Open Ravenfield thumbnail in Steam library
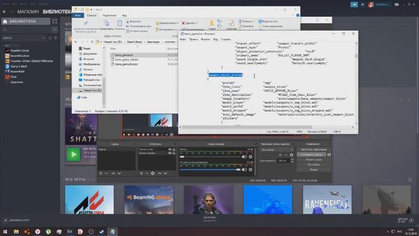The height and width of the screenshot is (236, 419). [x=327, y=199]
